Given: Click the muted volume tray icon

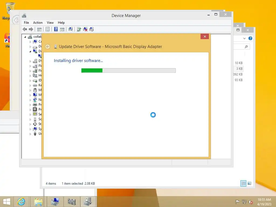Looking at the screenshot, I should (x=250, y=202).
